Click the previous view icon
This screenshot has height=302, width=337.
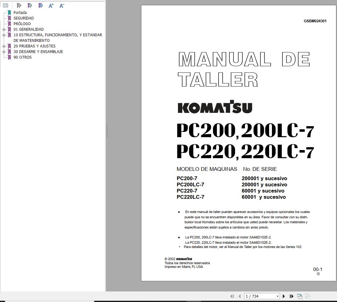299,296
